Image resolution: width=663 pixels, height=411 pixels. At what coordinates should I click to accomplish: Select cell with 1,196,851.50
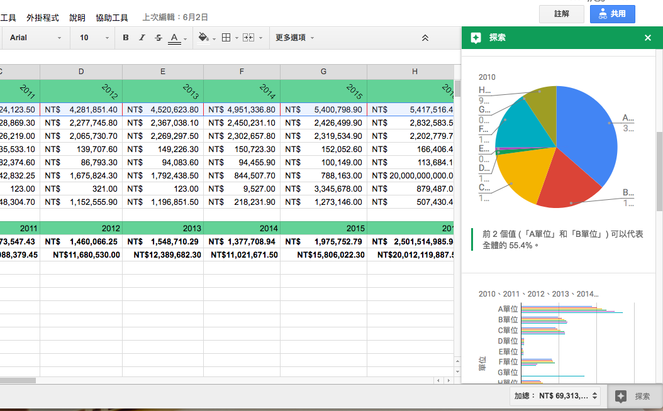(x=163, y=202)
